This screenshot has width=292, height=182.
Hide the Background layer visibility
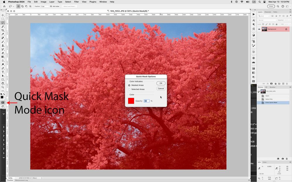click(259, 29)
